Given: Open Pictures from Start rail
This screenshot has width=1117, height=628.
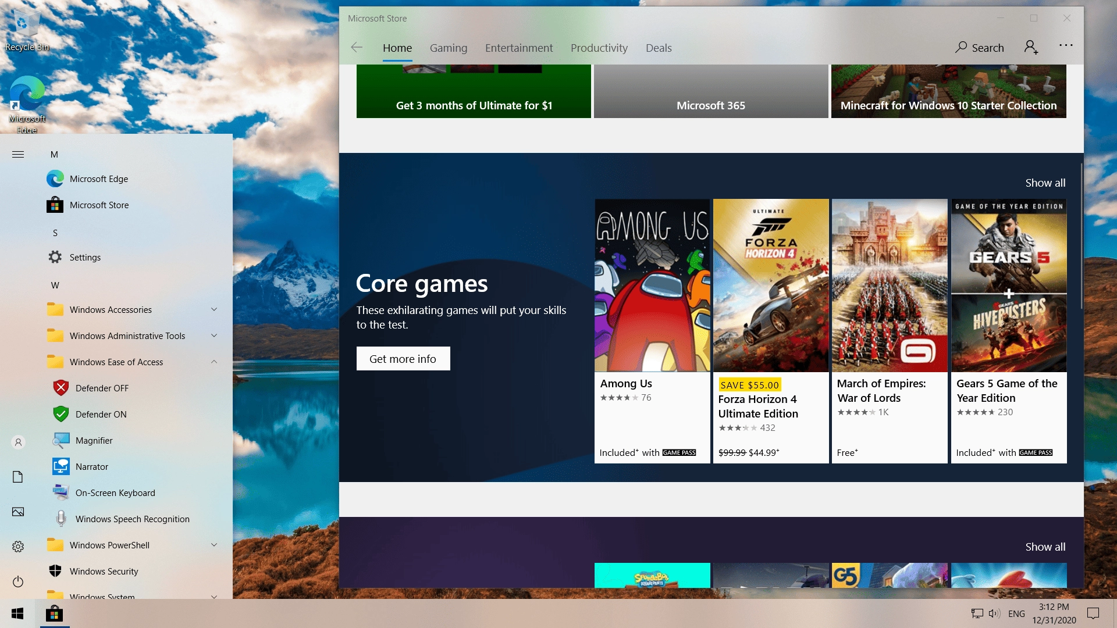Looking at the screenshot, I should pos(18,512).
